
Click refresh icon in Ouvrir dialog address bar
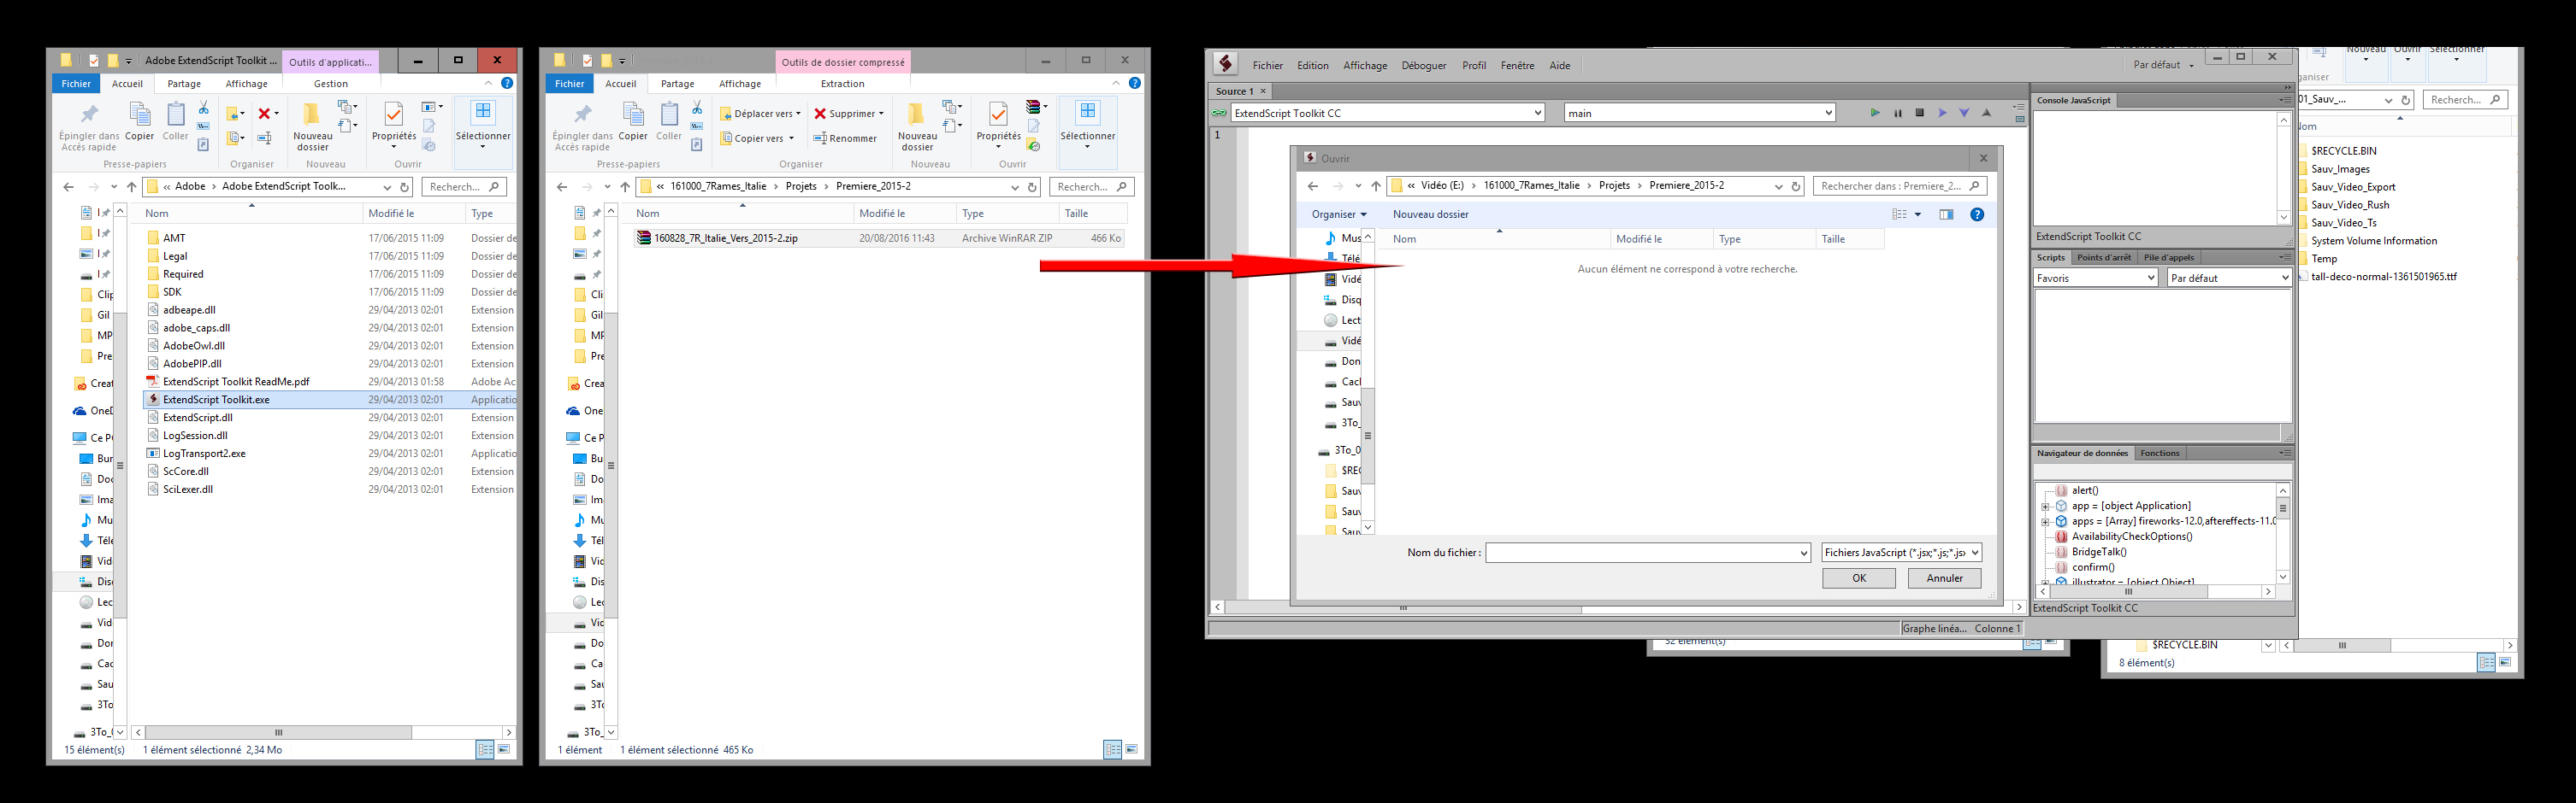(1796, 185)
